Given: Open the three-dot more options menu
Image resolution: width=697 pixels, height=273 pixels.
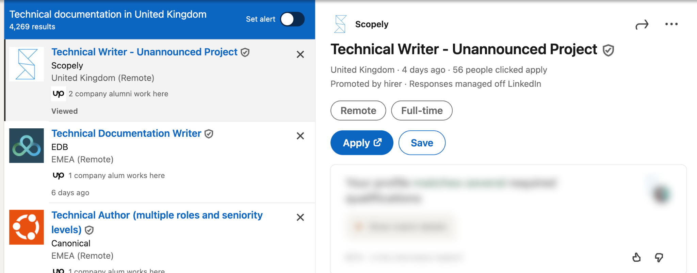Looking at the screenshot, I should pos(671,24).
